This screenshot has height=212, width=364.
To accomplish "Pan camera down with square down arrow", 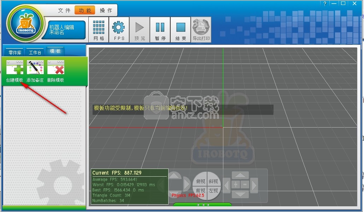I will coord(240,194).
